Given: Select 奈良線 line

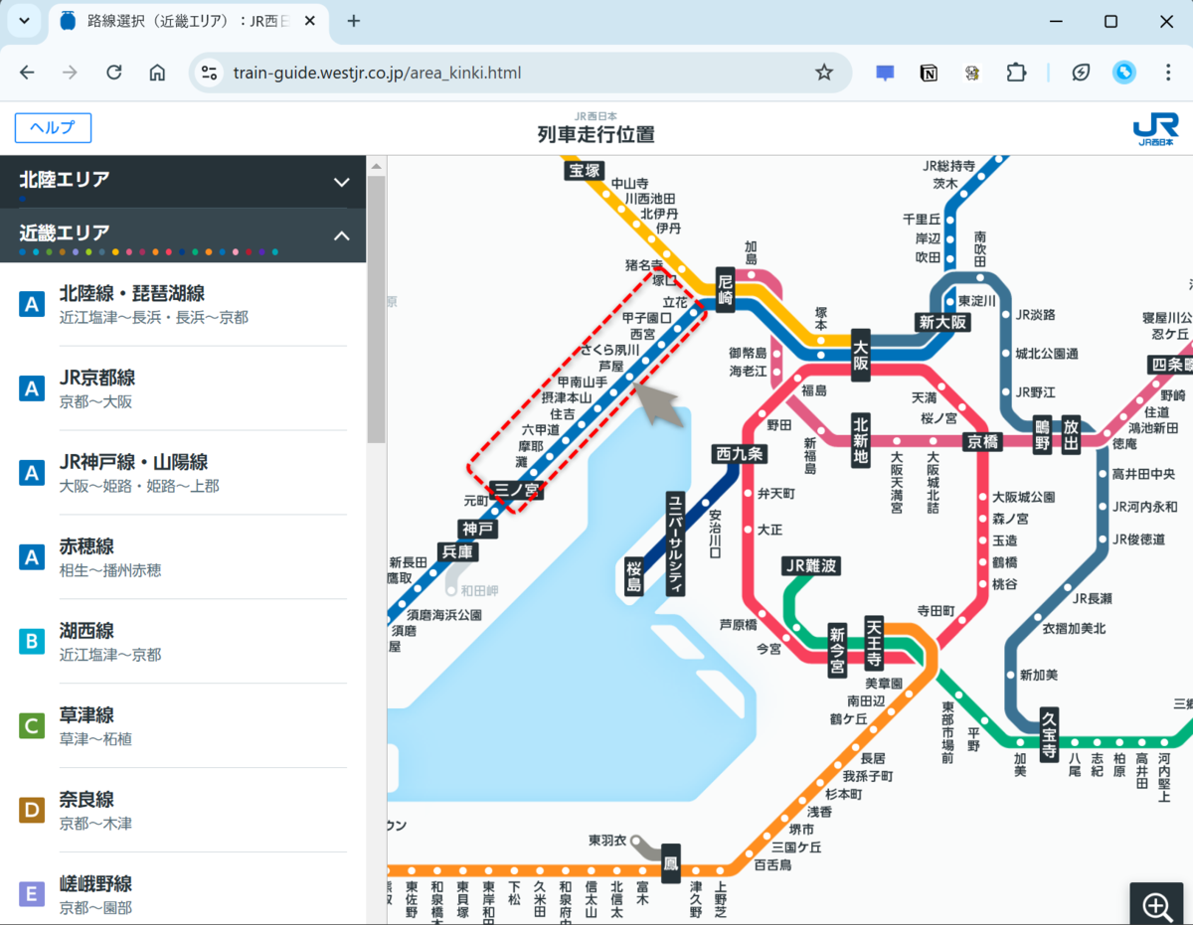Looking at the screenshot, I should click(x=183, y=811).
